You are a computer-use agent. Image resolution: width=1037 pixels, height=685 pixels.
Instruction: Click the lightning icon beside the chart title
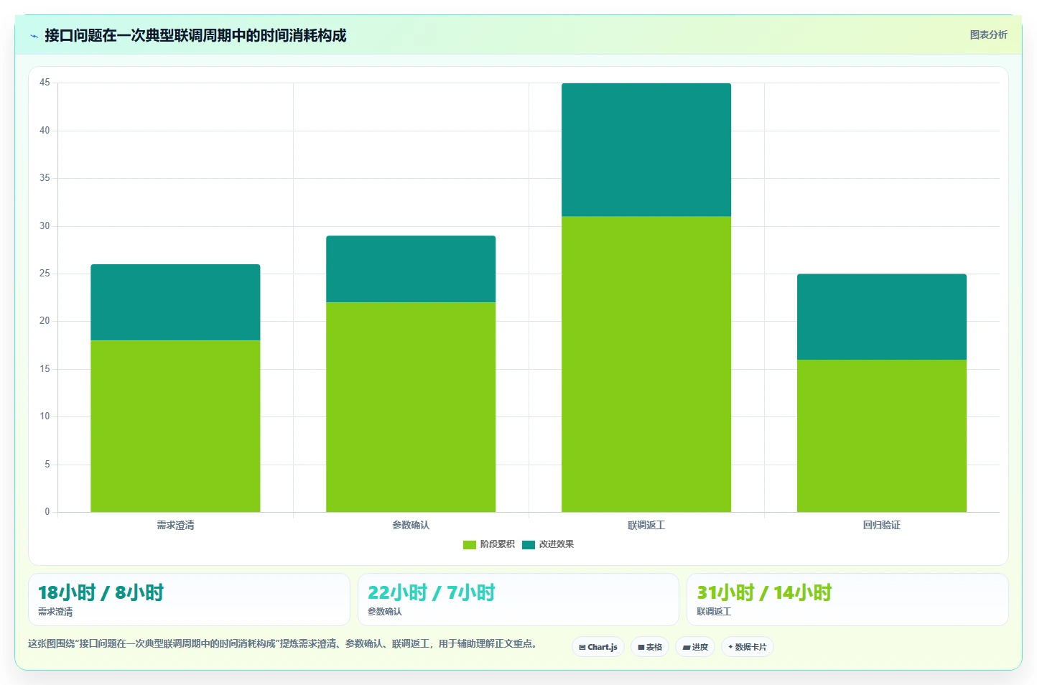pos(34,36)
